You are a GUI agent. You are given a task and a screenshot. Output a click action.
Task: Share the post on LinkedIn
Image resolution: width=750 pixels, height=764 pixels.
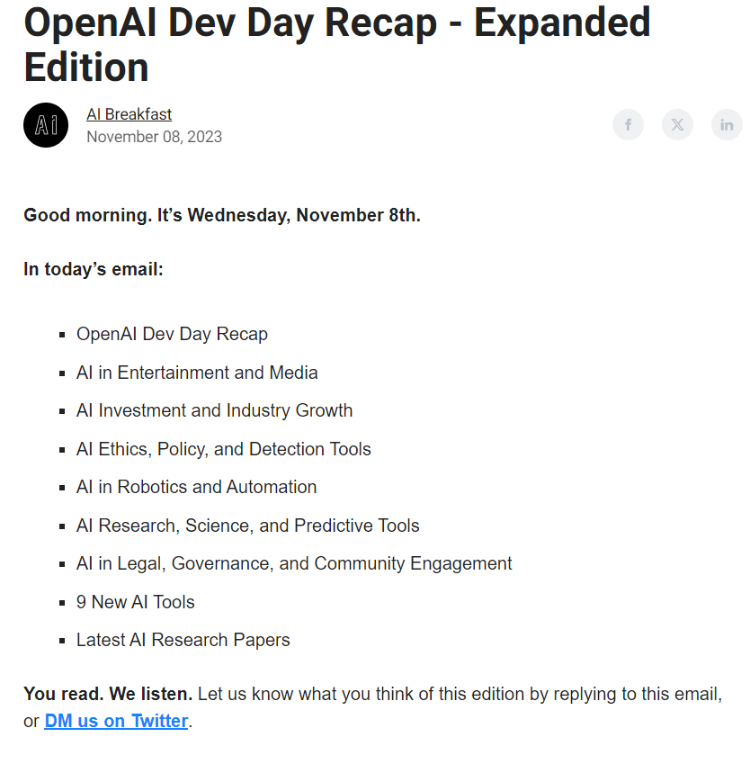point(727,125)
